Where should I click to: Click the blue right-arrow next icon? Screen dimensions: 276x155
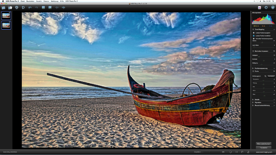[x=63, y=7]
